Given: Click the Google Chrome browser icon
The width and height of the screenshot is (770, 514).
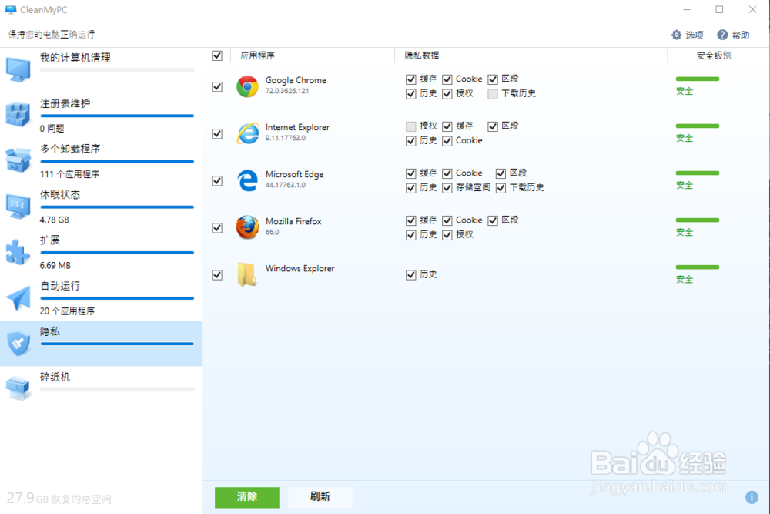Looking at the screenshot, I should tap(247, 86).
